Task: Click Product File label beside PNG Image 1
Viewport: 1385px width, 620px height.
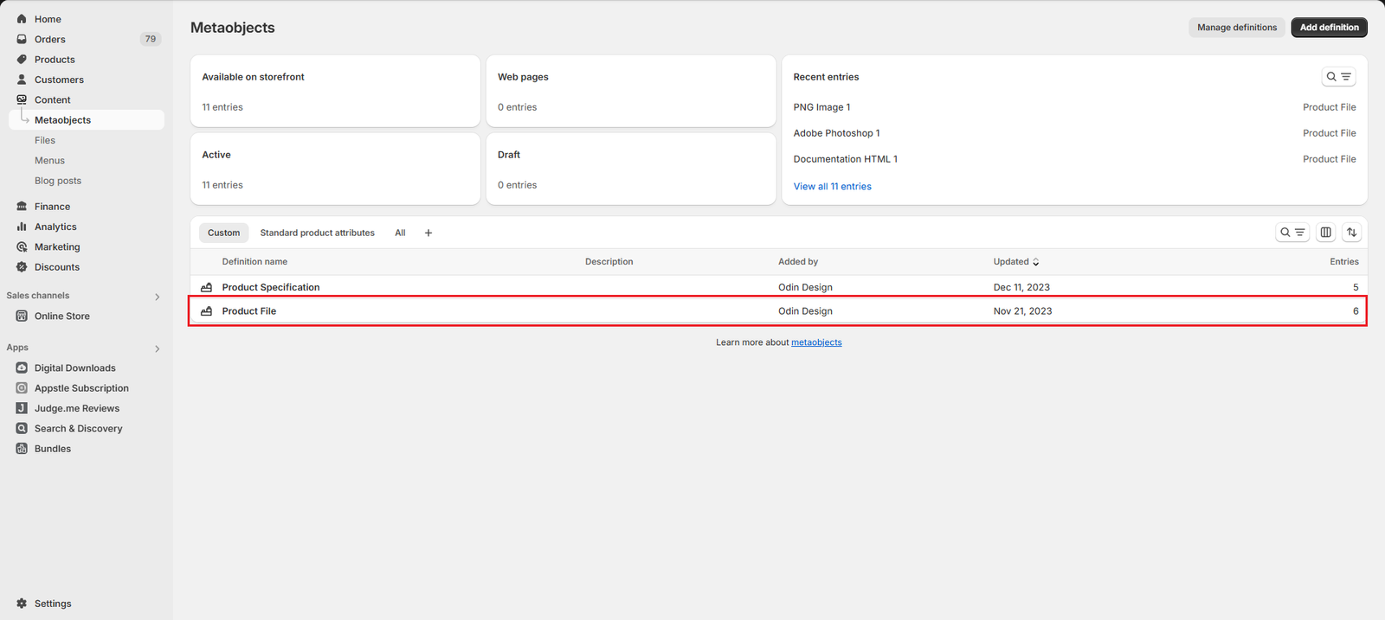Action: (1329, 107)
